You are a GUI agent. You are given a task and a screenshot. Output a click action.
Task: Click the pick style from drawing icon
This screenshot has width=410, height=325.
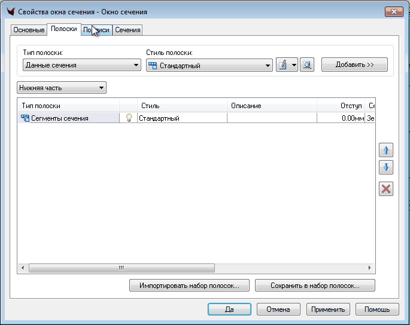pos(307,65)
